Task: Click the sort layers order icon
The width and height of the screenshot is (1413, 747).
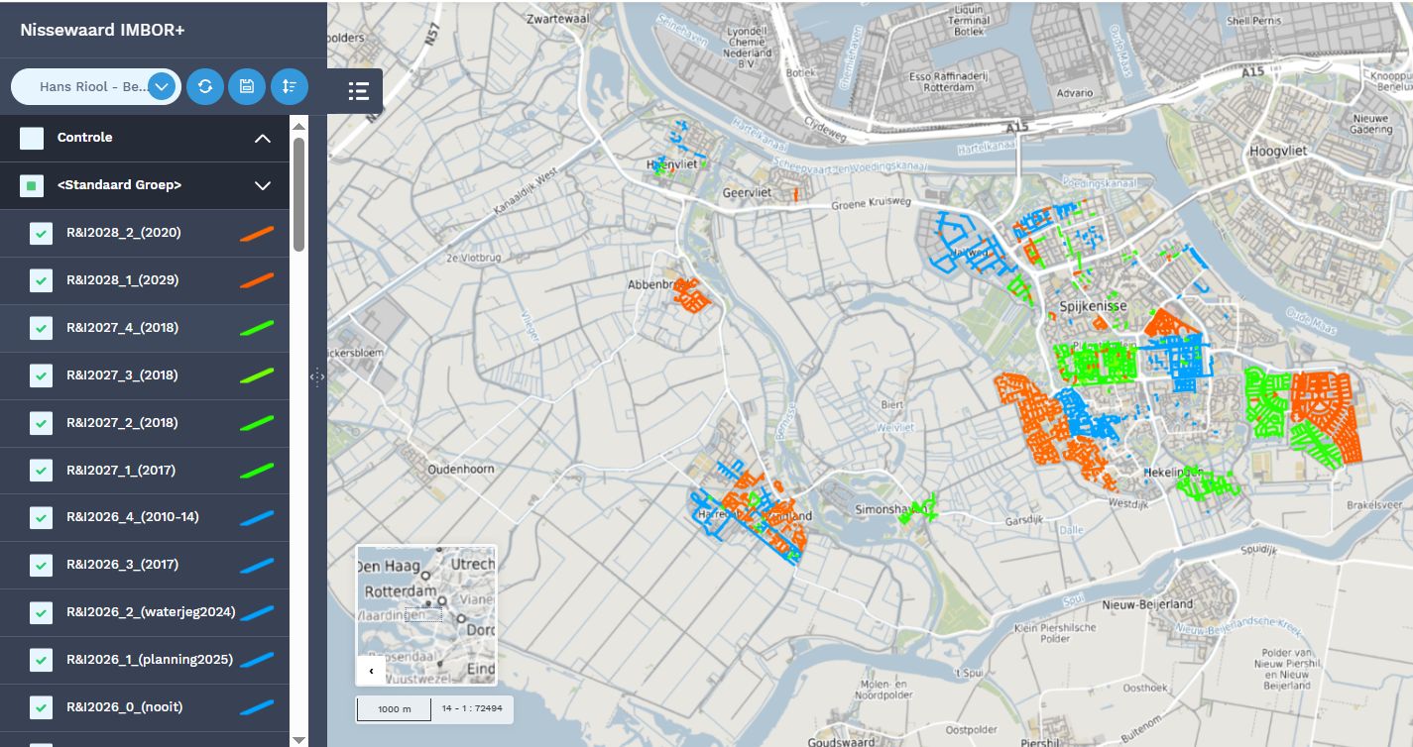Action: pyautogui.click(x=289, y=86)
